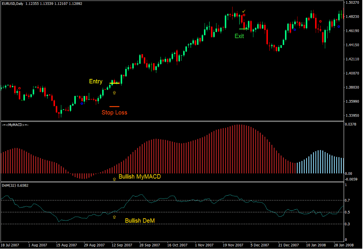
Task: Select the Bullish DeM label
Action: (140, 220)
